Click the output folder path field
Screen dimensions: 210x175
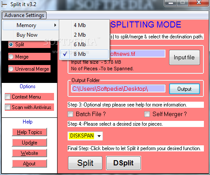click(118, 89)
